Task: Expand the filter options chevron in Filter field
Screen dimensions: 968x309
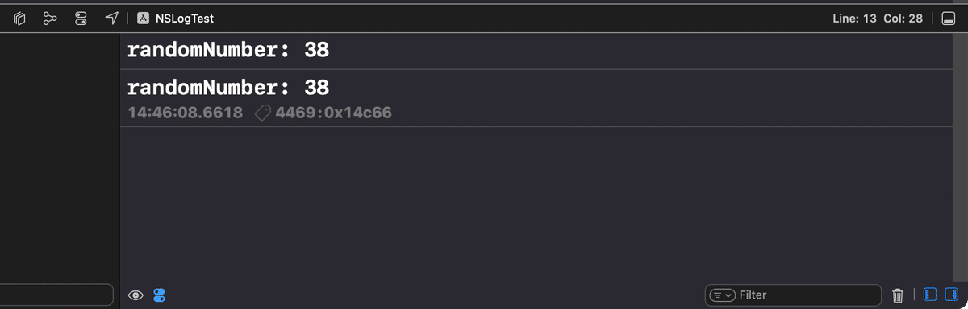Action: [x=721, y=295]
